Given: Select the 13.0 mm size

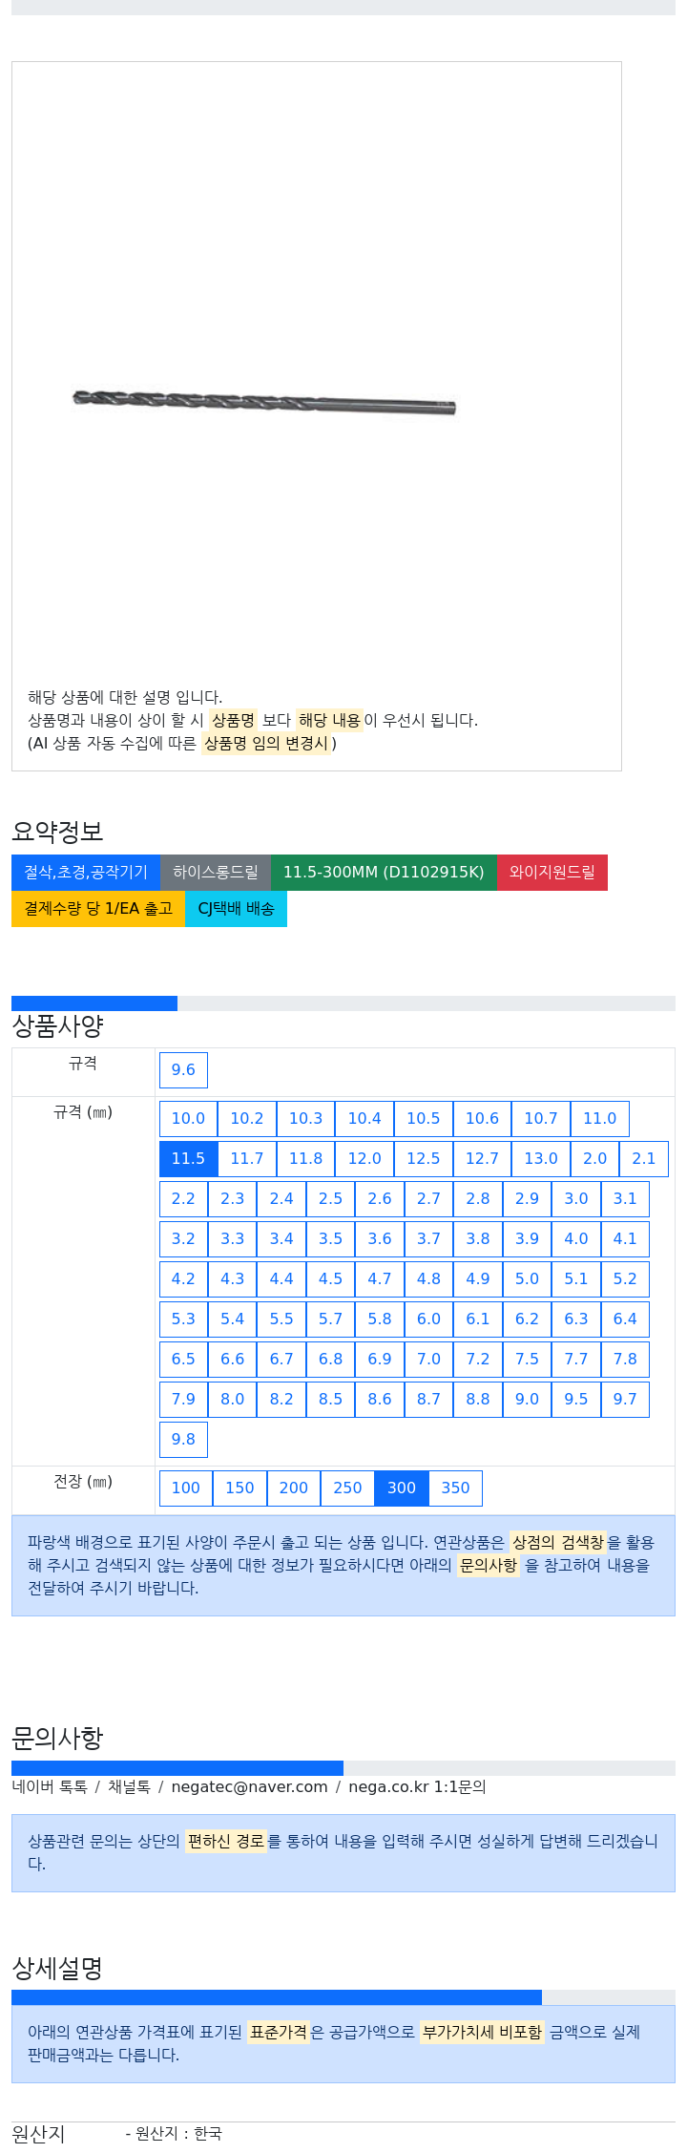Looking at the screenshot, I should click(541, 1159).
